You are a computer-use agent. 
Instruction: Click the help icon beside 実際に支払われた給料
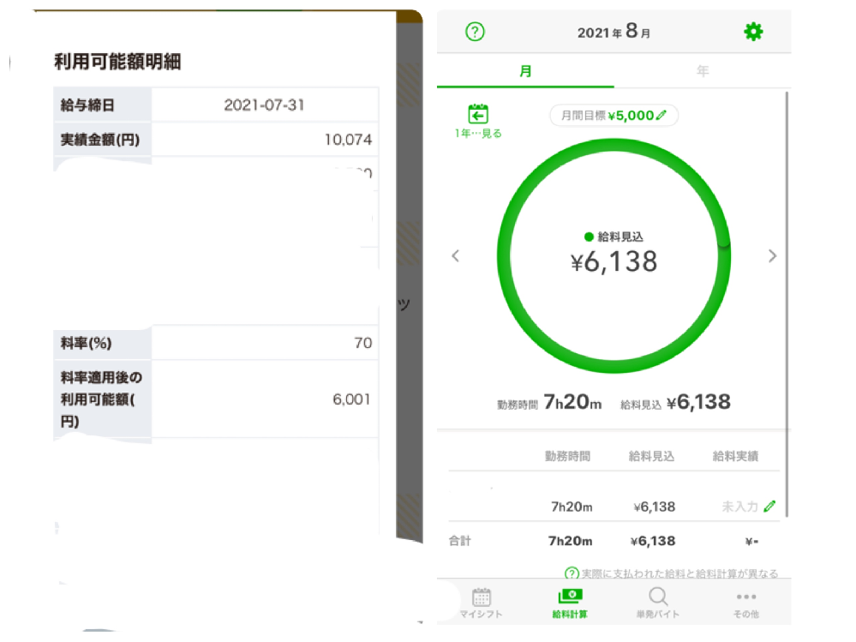pyautogui.click(x=571, y=573)
